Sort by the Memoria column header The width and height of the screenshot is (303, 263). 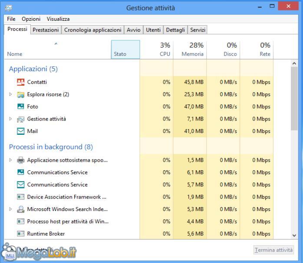[190, 49]
